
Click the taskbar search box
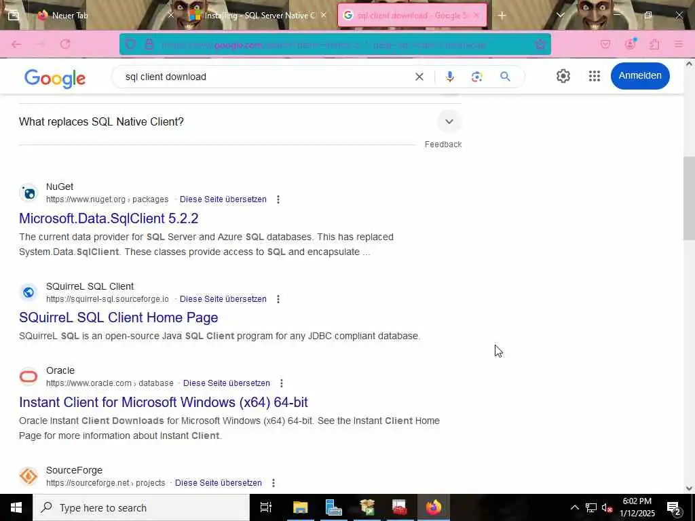click(x=141, y=507)
